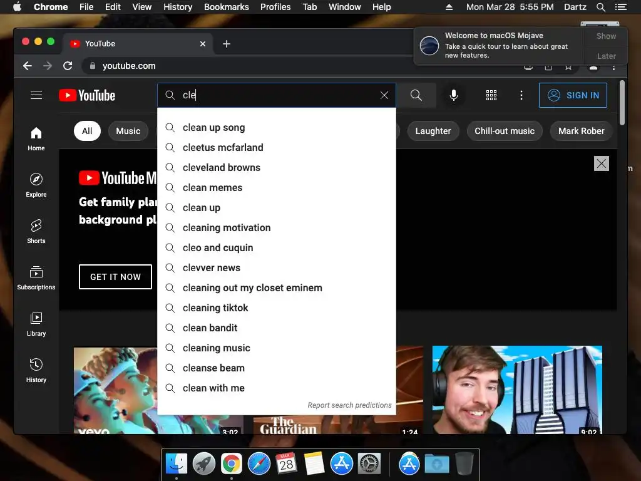Open Safari from the Dock
This screenshot has width=641, height=481.
tap(259, 463)
